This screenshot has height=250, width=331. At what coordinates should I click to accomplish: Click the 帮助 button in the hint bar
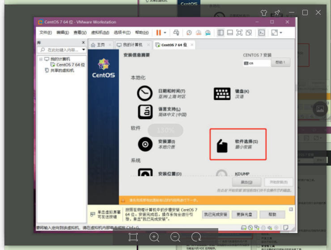point(272,214)
